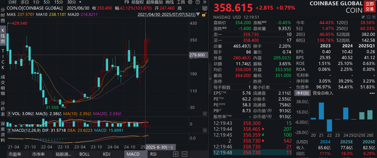Click the 2022 negative net profit bar
The height and width of the screenshot is (158, 377).
(x=330, y=125)
